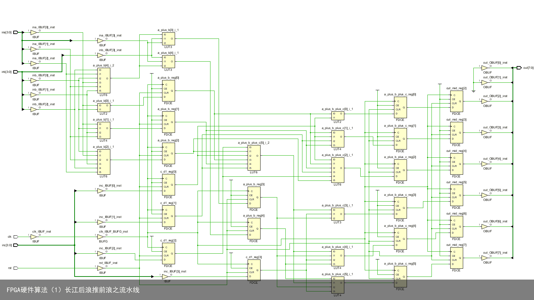Select the ina_IBUF[2]_inst buffer symbol

(34, 63)
